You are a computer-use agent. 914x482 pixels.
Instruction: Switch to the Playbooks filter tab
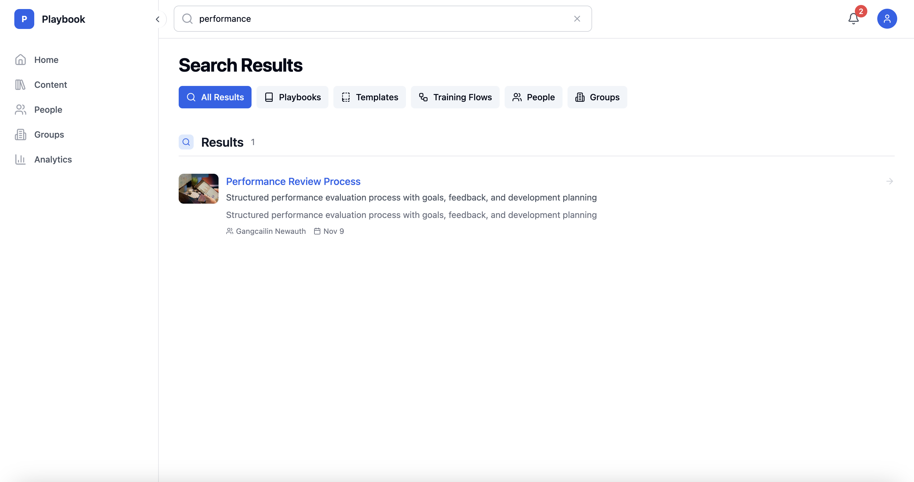[x=292, y=97]
